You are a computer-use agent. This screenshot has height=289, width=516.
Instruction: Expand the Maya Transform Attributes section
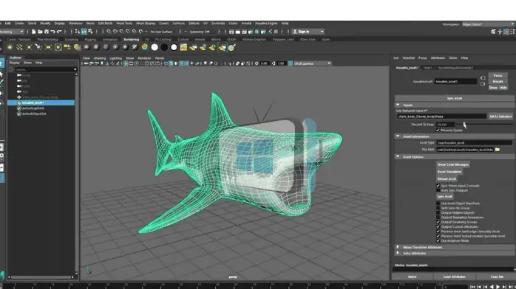pos(398,247)
